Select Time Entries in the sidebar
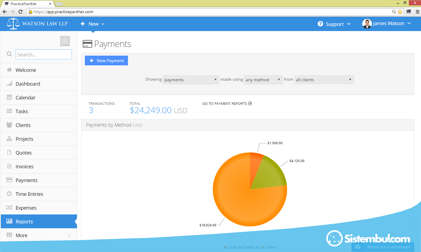The width and height of the screenshot is (421, 252). tap(29, 194)
